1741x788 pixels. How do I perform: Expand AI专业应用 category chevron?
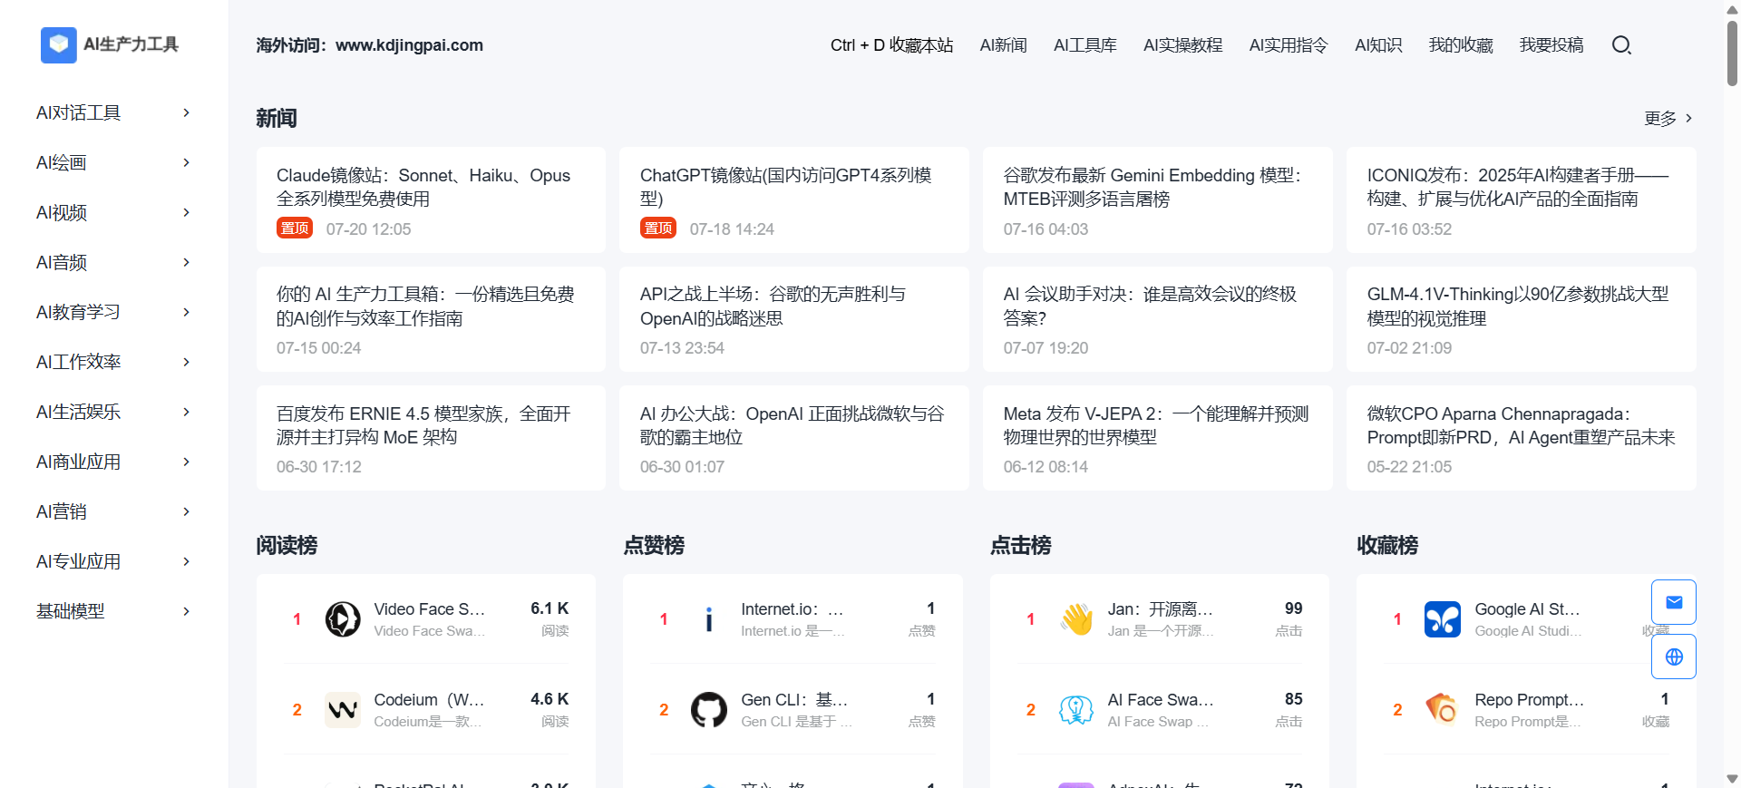click(187, 561)
